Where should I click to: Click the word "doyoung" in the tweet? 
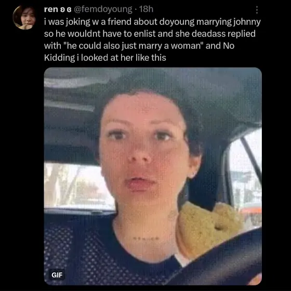[177, 22]
